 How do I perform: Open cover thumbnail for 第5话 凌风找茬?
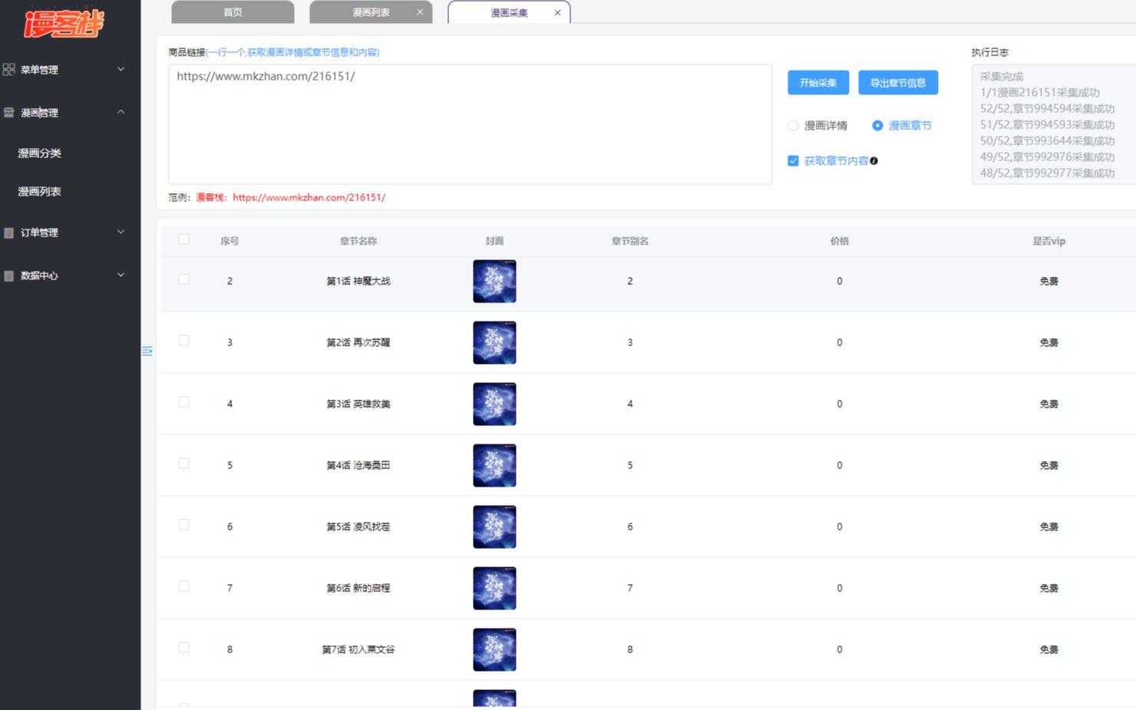494,527
